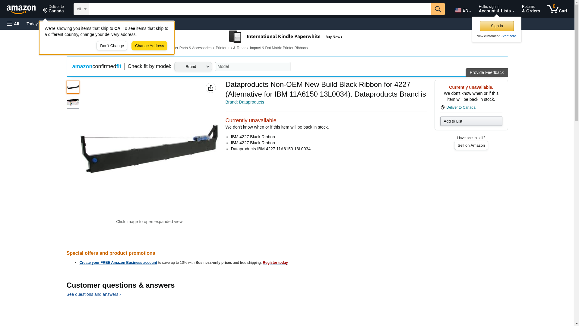Screen dimensions: 579x326
Task: Click the search magnifier Go button
Action: click(x=438, y=9)
